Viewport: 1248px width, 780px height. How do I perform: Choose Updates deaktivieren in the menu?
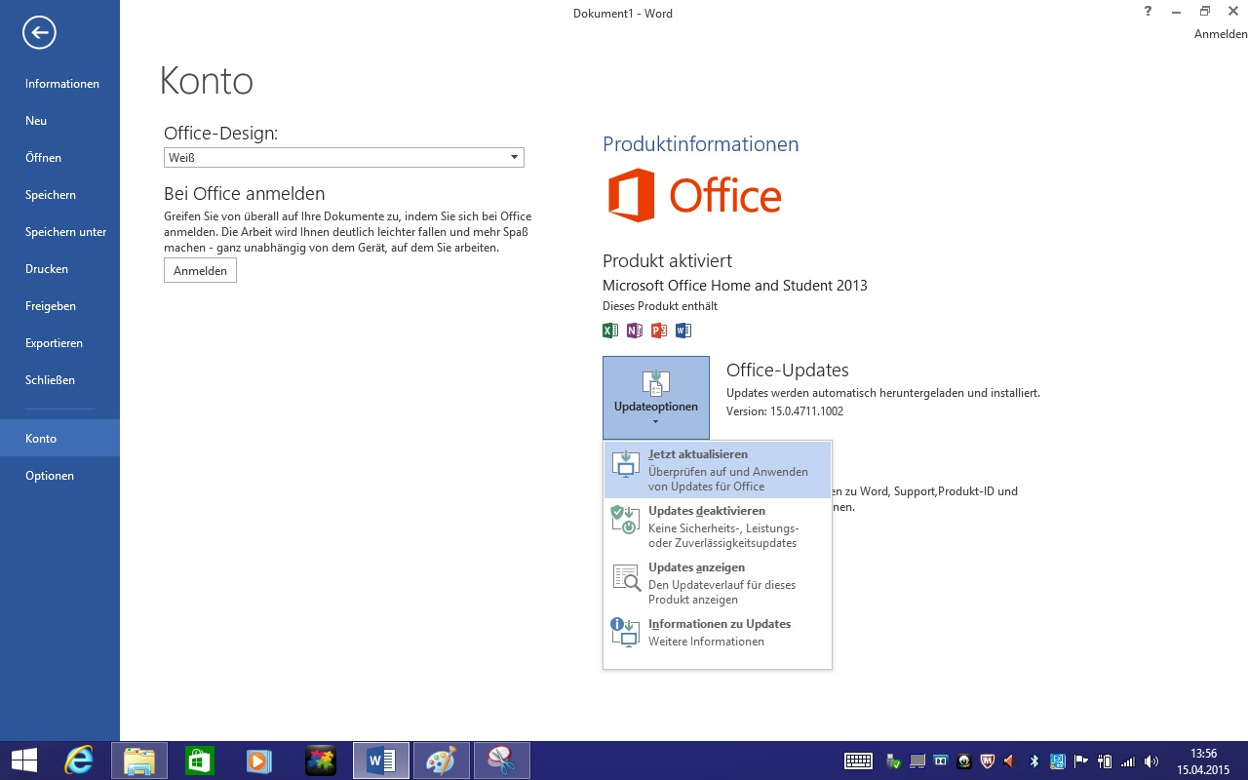pyautogui.click(x=718, y=526)
